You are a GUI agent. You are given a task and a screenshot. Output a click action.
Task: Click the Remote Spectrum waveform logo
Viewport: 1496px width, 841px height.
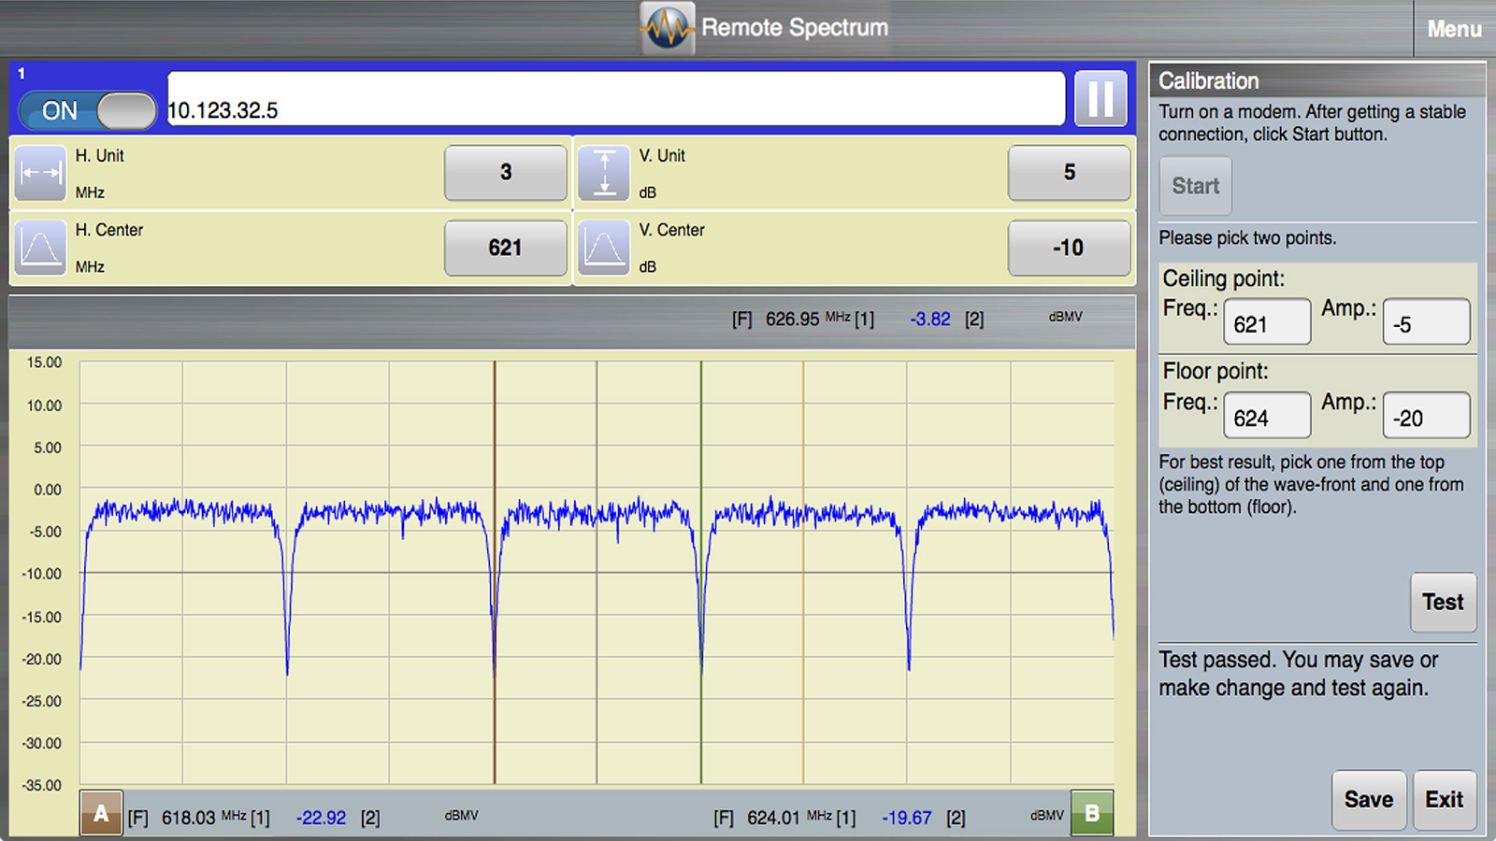coord(668,28)
